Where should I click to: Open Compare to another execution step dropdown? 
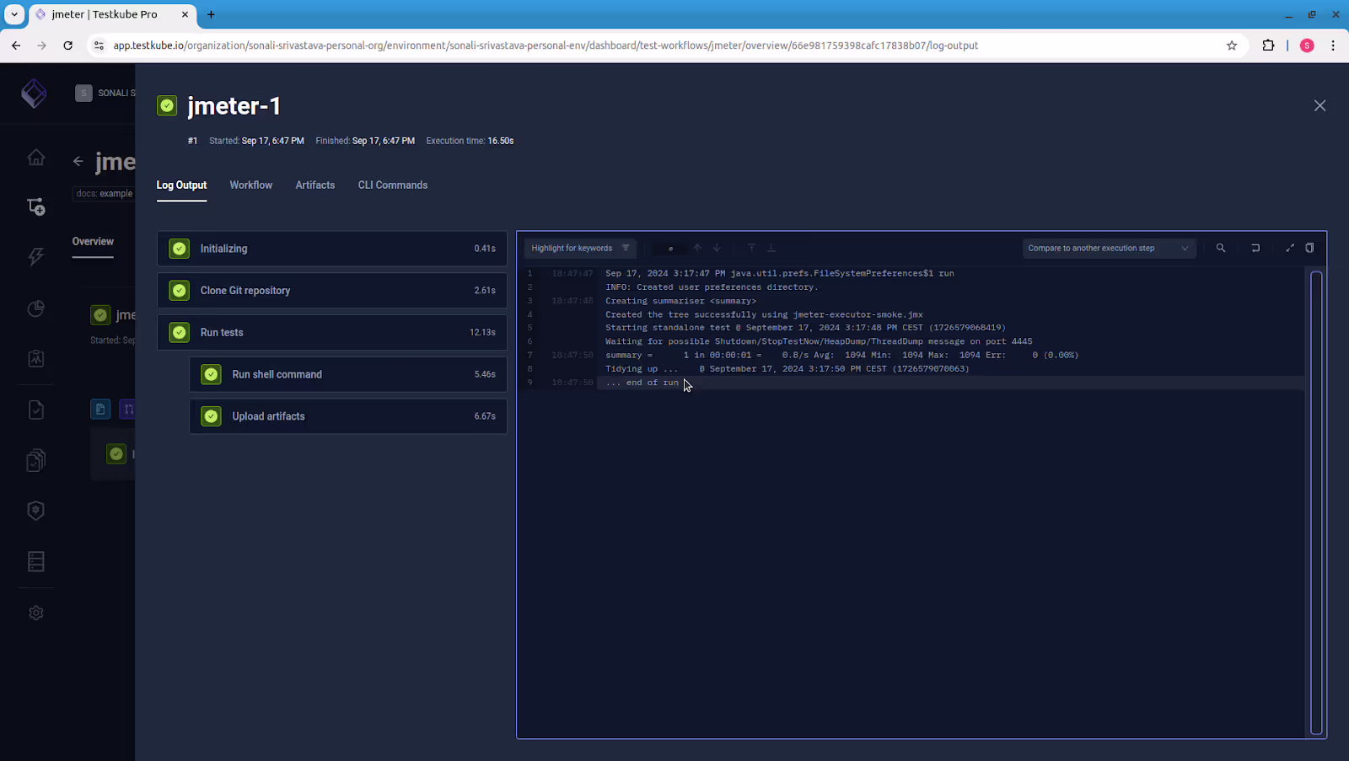[x=1109, y=248]
